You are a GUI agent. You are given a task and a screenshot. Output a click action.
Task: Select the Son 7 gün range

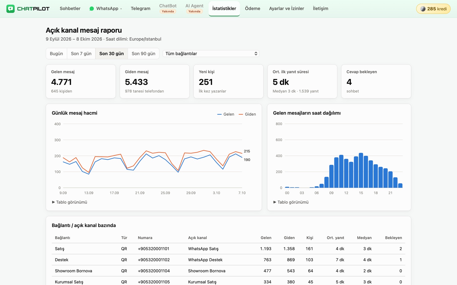[x=81, y=53]
